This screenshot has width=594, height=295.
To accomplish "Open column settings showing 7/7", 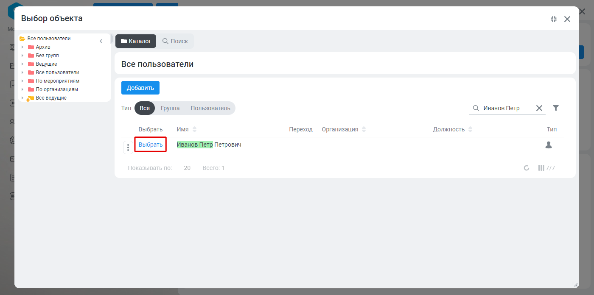I will click(x=546, y=168).
